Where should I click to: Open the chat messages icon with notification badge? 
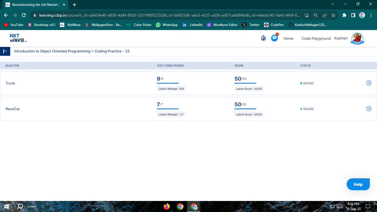[275, 38]
